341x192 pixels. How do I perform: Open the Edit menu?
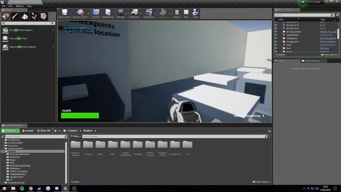11,6
